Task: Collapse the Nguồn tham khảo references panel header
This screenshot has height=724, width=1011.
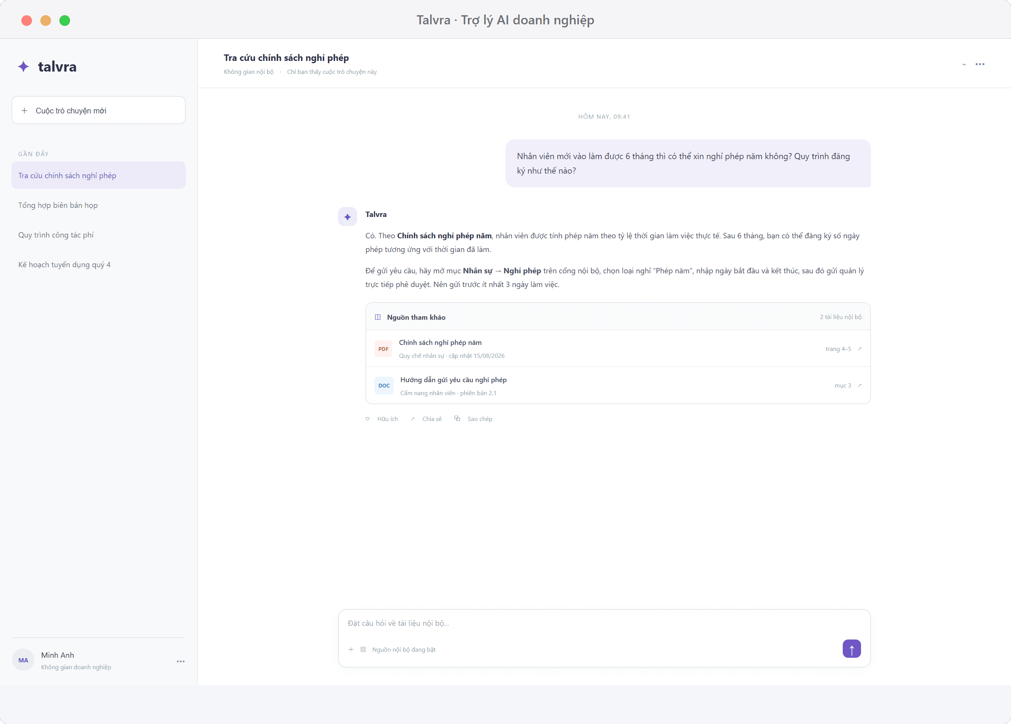Action: tap(618, 317)
